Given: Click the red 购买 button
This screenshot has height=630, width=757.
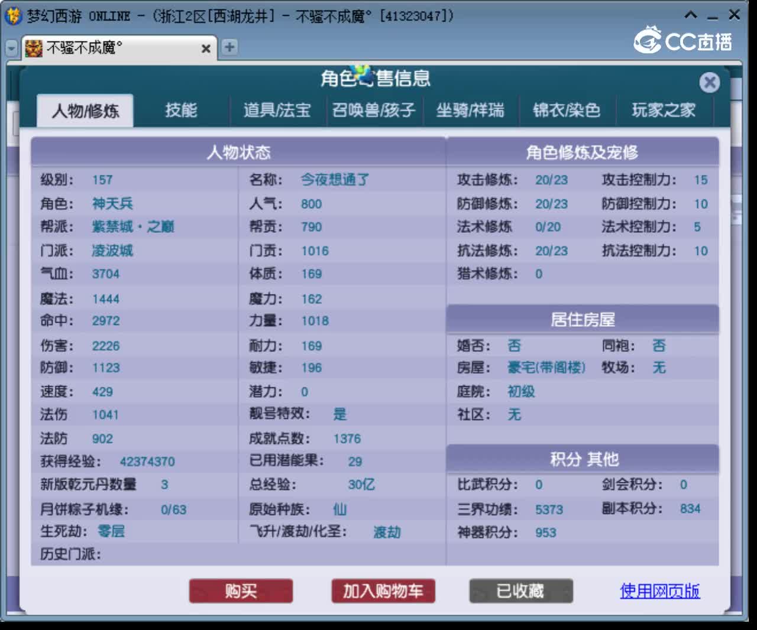Looking at the screenshot, I should click(x=241, y=591).
